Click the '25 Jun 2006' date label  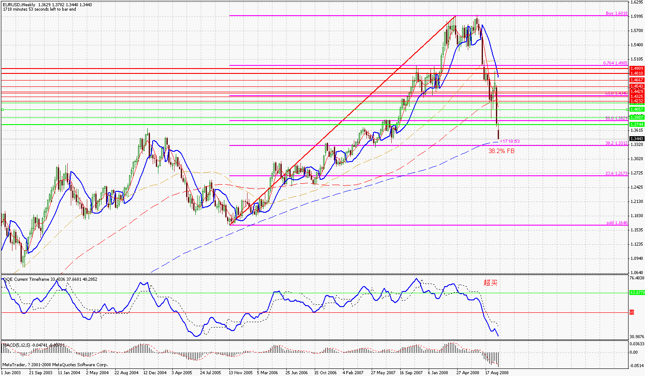coord(297,373)
